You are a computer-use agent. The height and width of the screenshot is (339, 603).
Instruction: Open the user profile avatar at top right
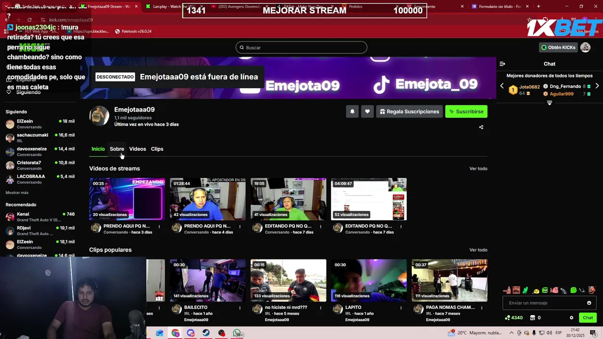pos(585,48)
